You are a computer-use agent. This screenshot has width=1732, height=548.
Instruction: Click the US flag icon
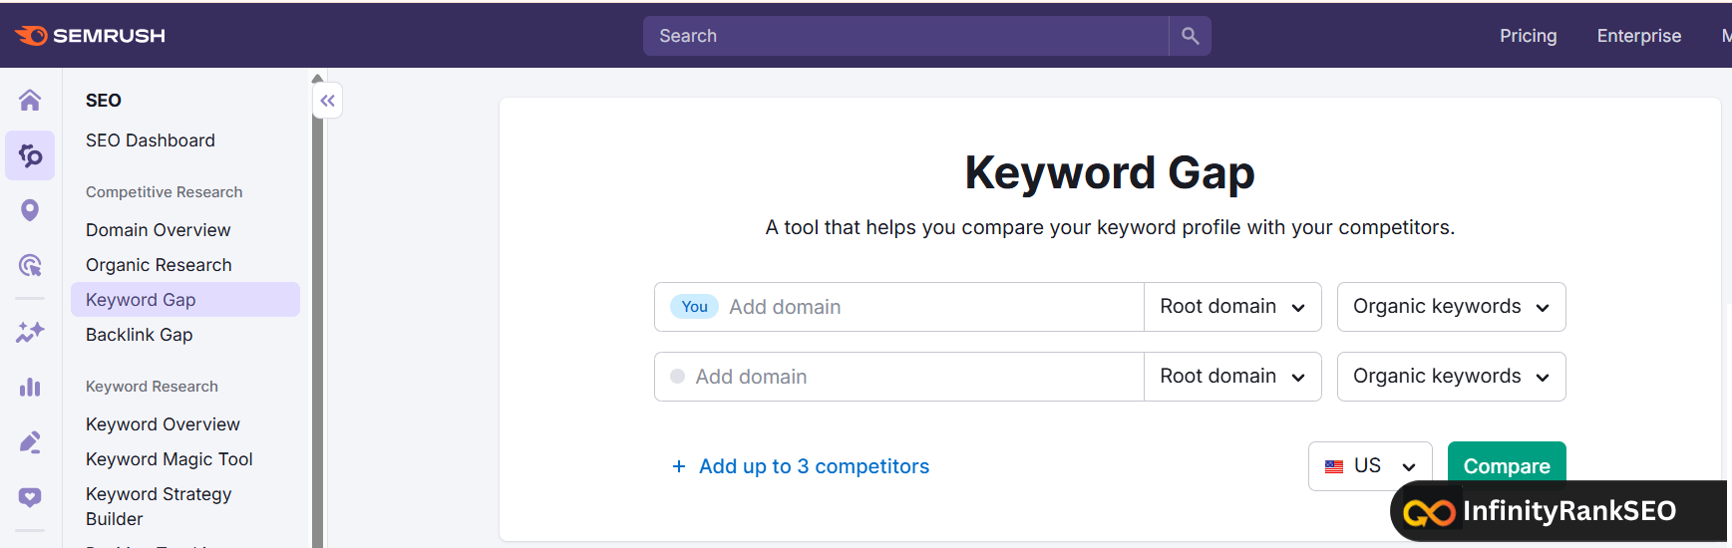[1334, 466]
